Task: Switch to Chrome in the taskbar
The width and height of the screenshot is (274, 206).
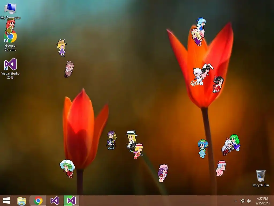Action: click(38, 201)
